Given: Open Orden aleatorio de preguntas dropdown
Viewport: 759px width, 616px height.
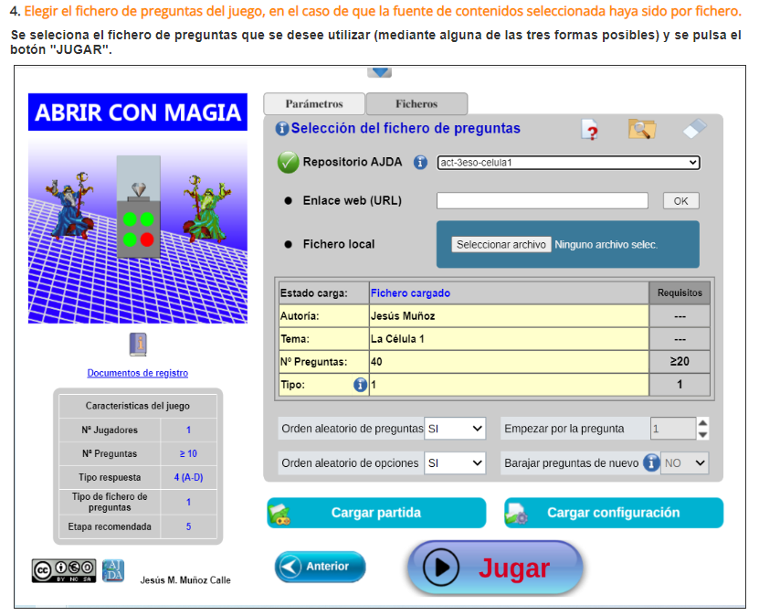Looking at the screenshot, I should point(455,429).
